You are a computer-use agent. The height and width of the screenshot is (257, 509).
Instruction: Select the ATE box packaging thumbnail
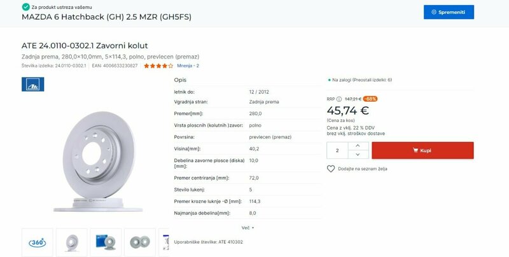click(106, 242)
